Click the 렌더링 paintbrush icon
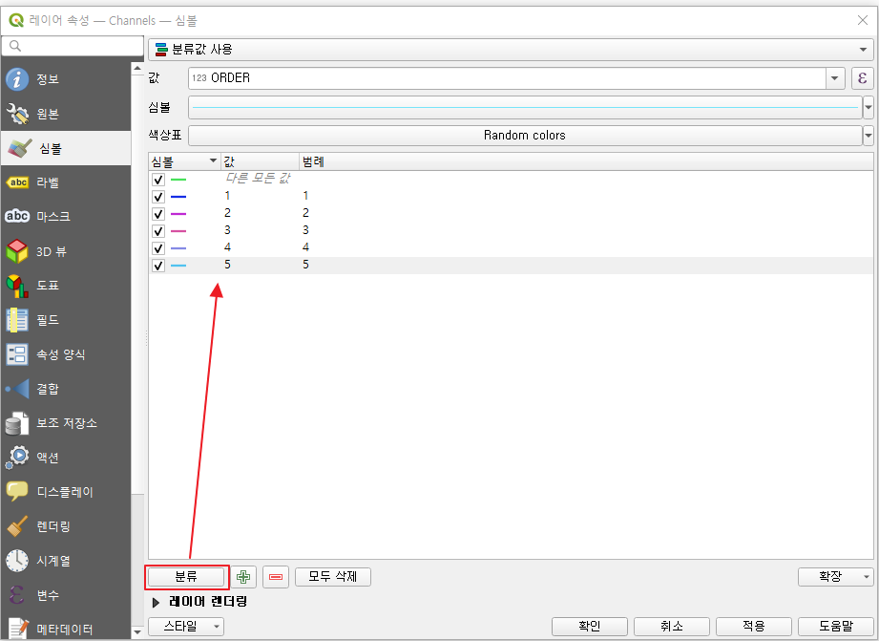Image resolution: width=879 pixels, height=641 pixels. (17, 526)
